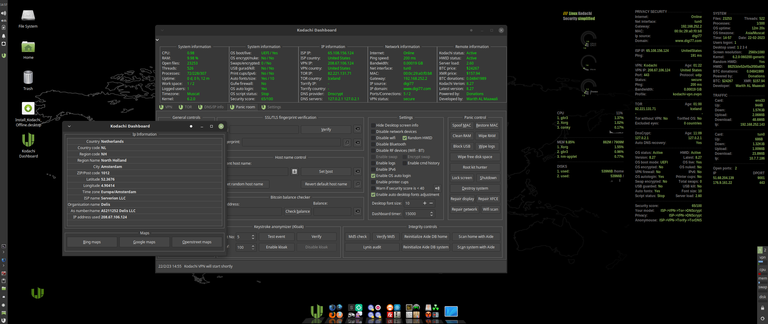
Task: Open the volume icon in left panel
Action: click(x=4, y=13)
